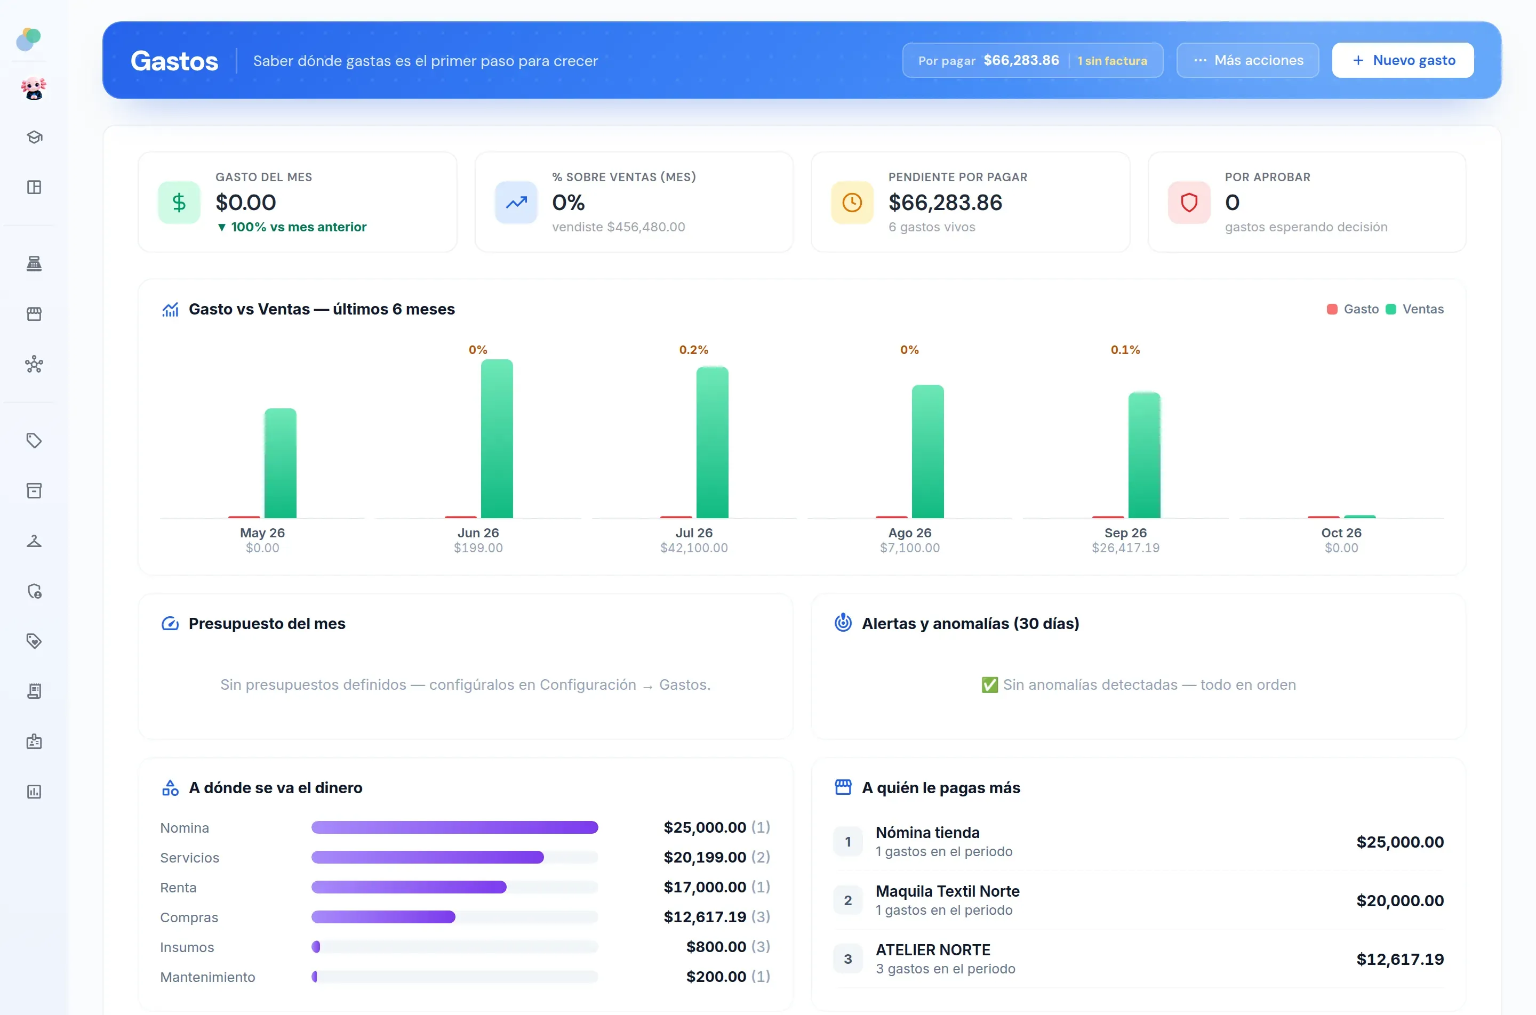Click the Mantenimiento category label
This screenshot has height=1015, width=1536.
pos(207,977)
